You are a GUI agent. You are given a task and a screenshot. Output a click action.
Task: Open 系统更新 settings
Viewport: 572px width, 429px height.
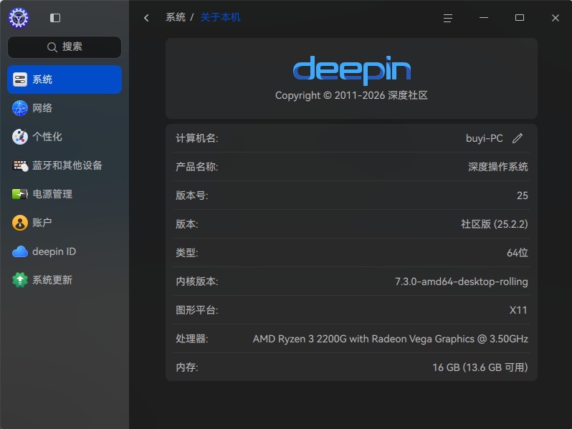tap(65, 280)
